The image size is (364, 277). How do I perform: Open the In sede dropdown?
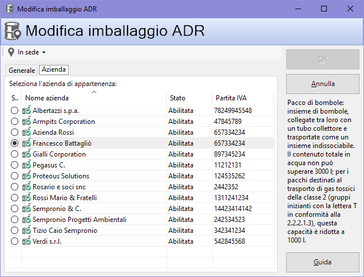tap(31, 52)
